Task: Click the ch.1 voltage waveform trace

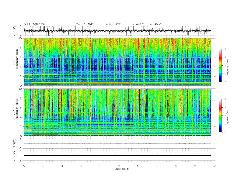Action: point(117,31)
